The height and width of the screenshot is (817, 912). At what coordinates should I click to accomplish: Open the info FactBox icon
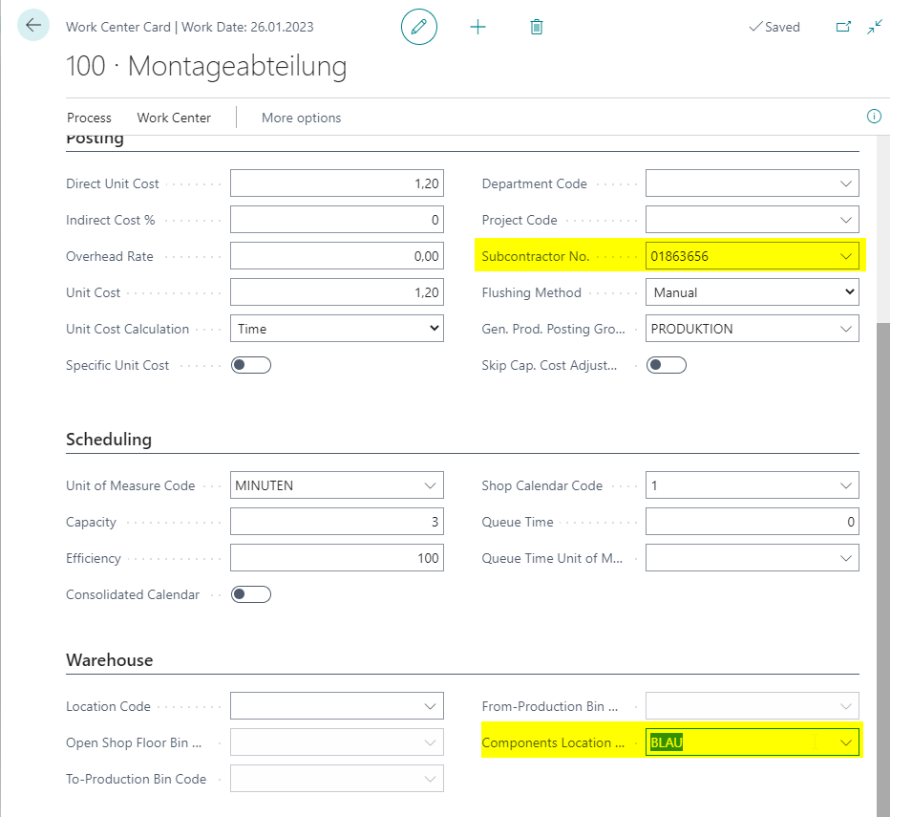coord(874,117)
